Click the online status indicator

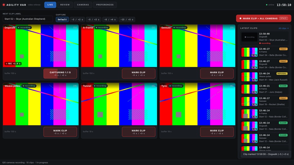270,5
